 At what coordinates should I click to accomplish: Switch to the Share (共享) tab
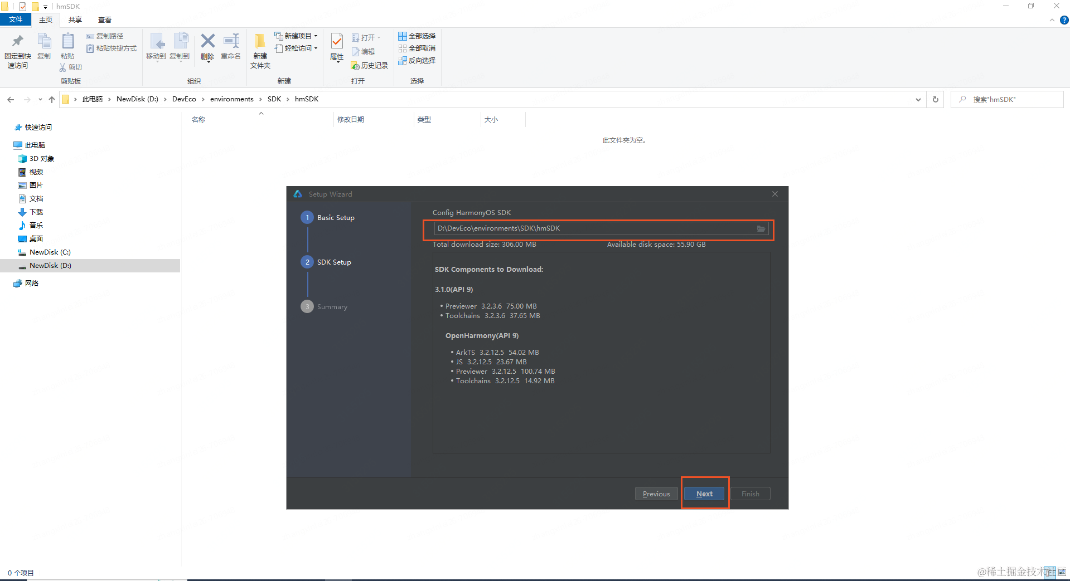pos(75,19)
